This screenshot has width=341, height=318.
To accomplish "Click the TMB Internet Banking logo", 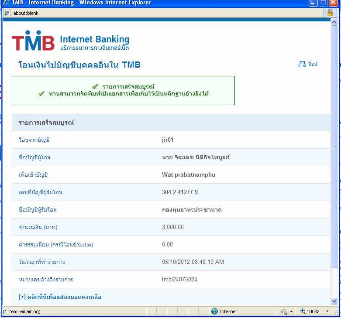I will [70, 41].
